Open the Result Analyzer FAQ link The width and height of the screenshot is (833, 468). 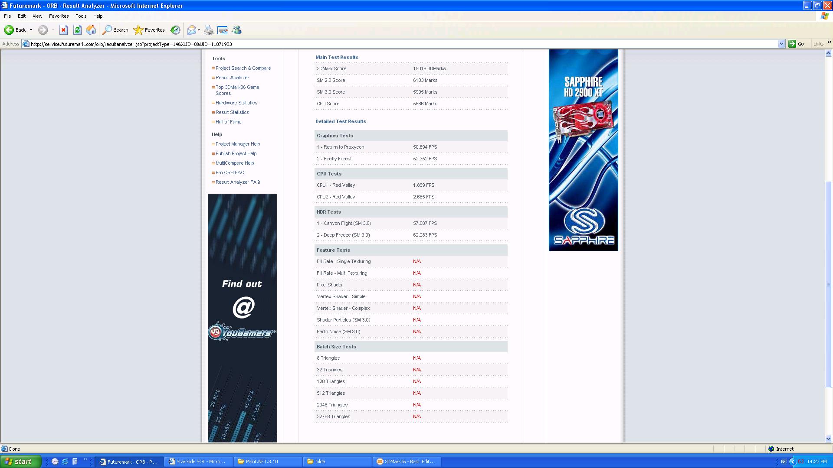coord(238,182)
